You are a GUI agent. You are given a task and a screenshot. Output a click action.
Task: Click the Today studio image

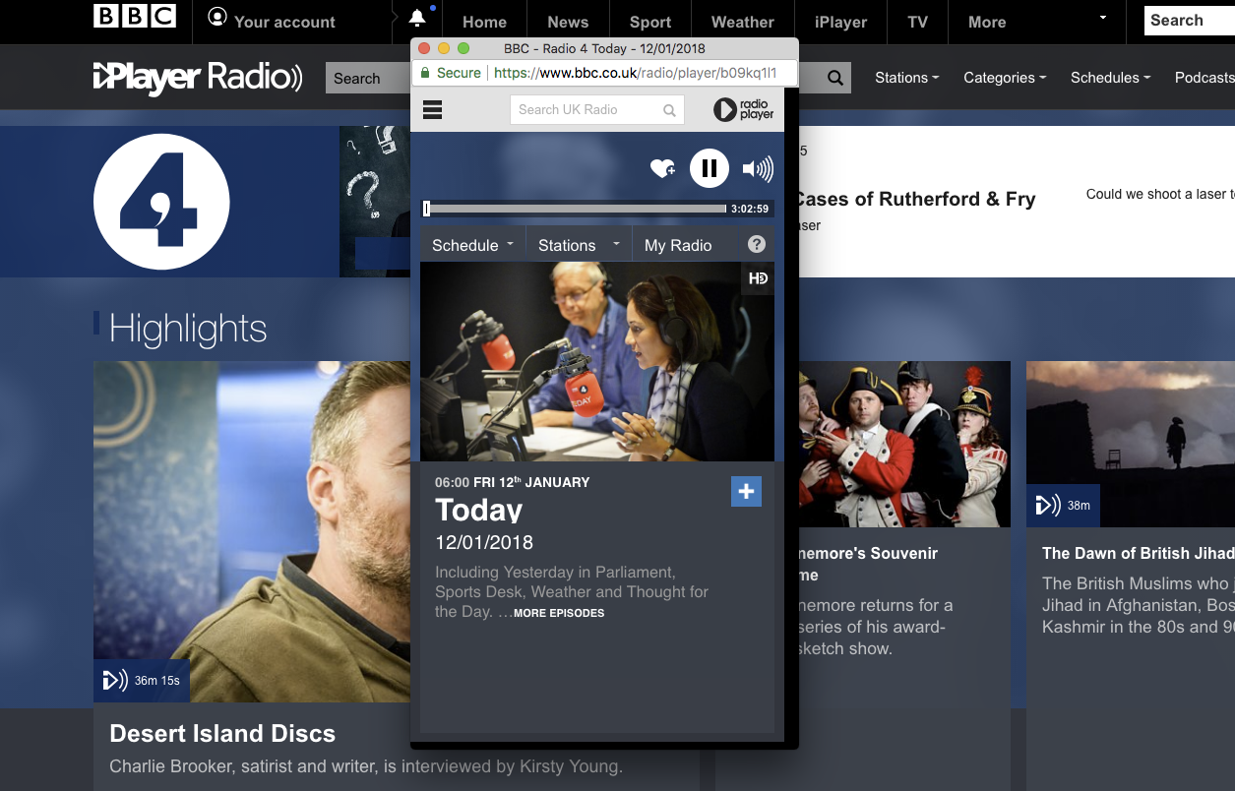597,361
